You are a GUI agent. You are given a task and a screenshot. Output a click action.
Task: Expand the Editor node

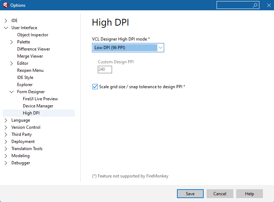point(11,63)
